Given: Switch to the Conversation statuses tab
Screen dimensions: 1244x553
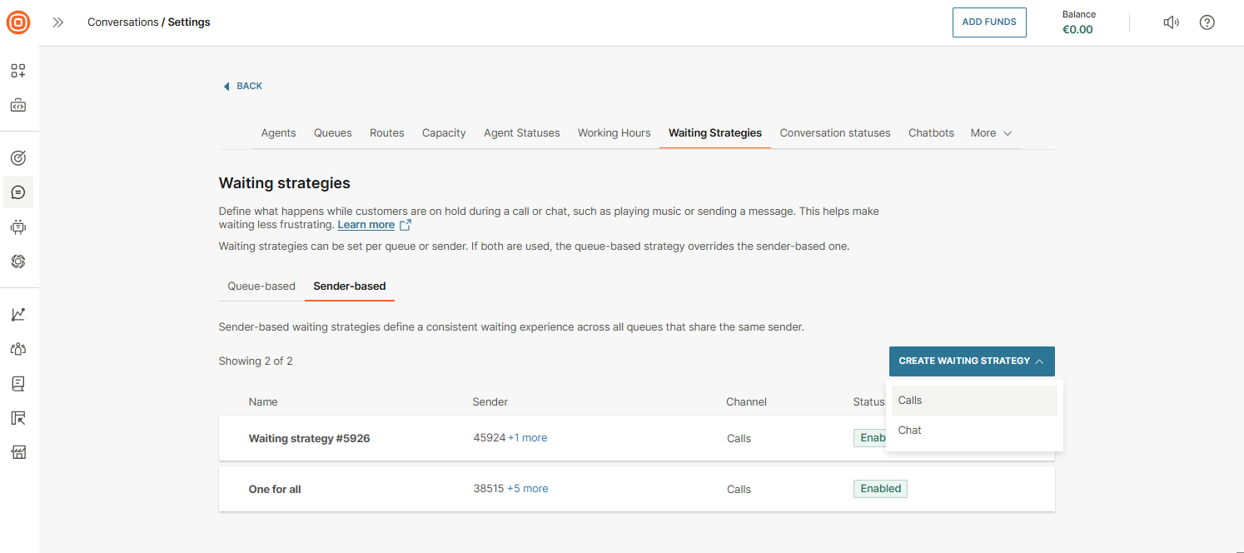Looking at the screenshot, I should click(x=835, y=133).
